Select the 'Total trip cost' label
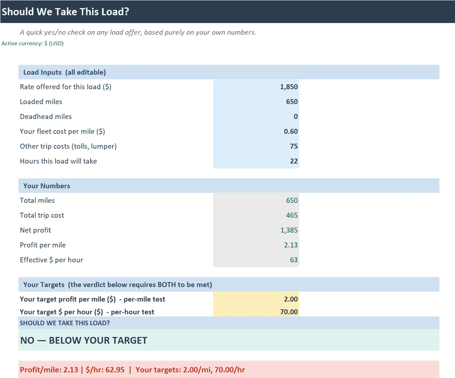 coord(42,215)
